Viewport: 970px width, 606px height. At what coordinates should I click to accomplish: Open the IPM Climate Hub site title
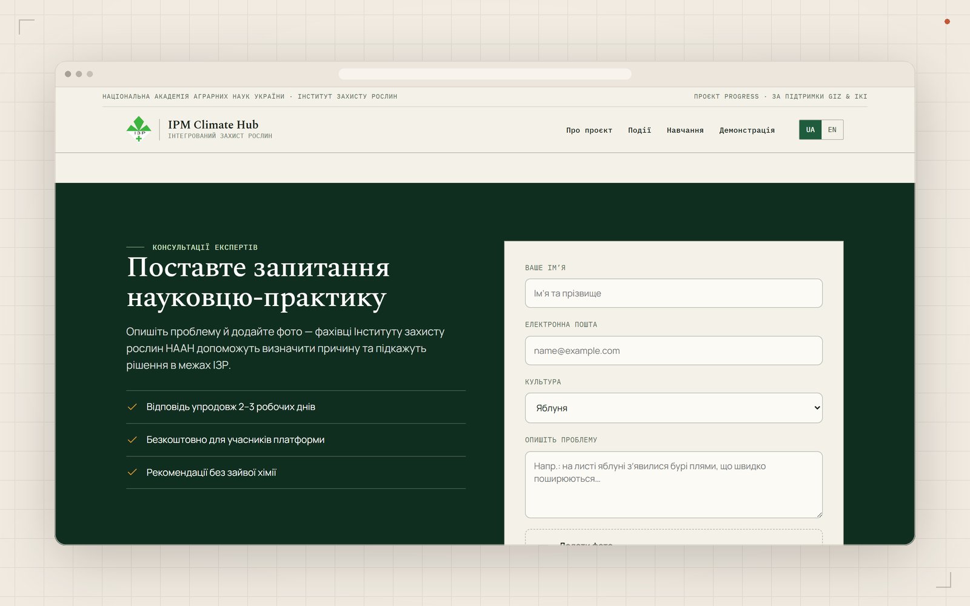point(213,124)
